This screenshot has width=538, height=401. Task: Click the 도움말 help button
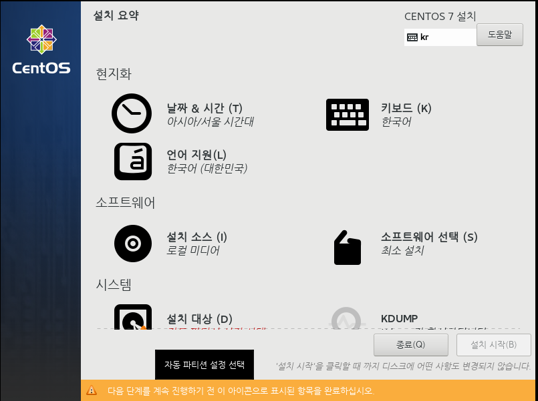(500, 35)
